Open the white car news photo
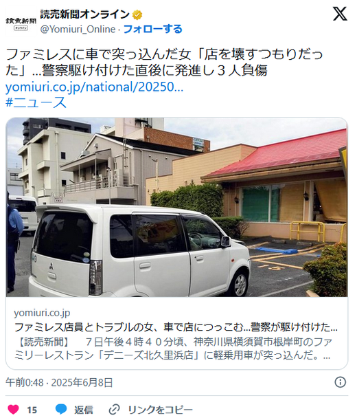The width and height of the screenshot is (357, 418). click(x=176, y=207)
